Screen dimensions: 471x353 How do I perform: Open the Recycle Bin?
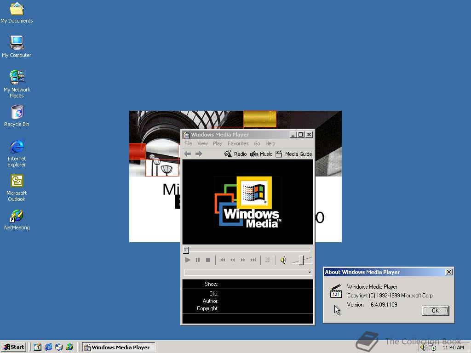click(x=17, y=115)
